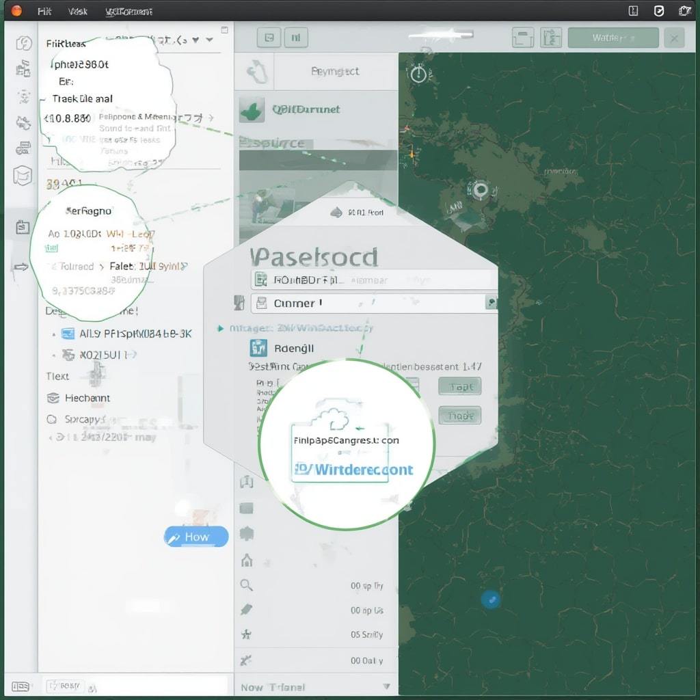Click the bottom status bar input field

coord(137,686)
